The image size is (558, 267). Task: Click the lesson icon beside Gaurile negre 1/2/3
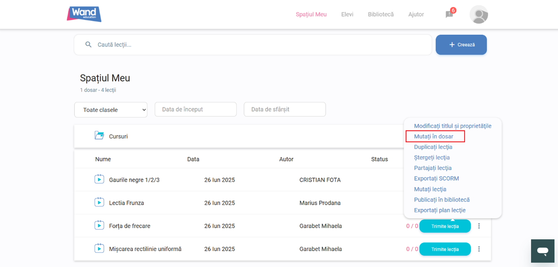tap(99, 180)
